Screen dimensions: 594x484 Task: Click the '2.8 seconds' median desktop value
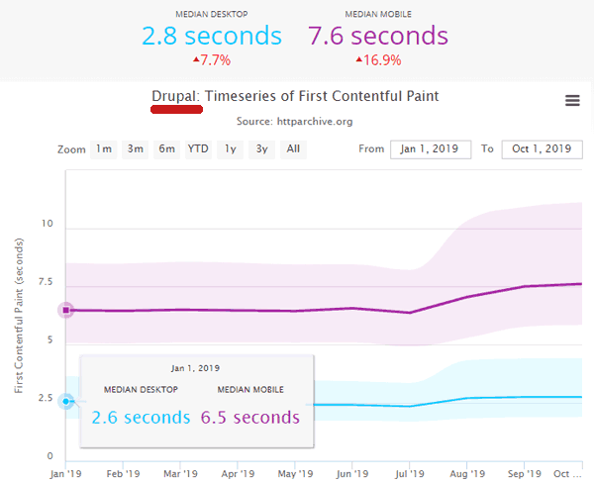212,36
